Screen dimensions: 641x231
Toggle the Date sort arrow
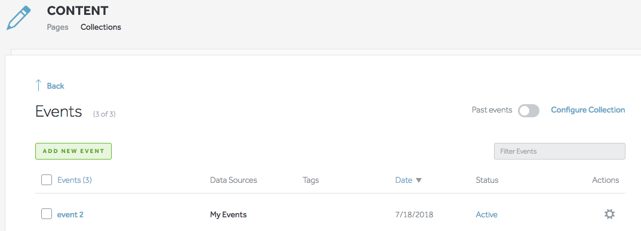(x=419, y=180)
